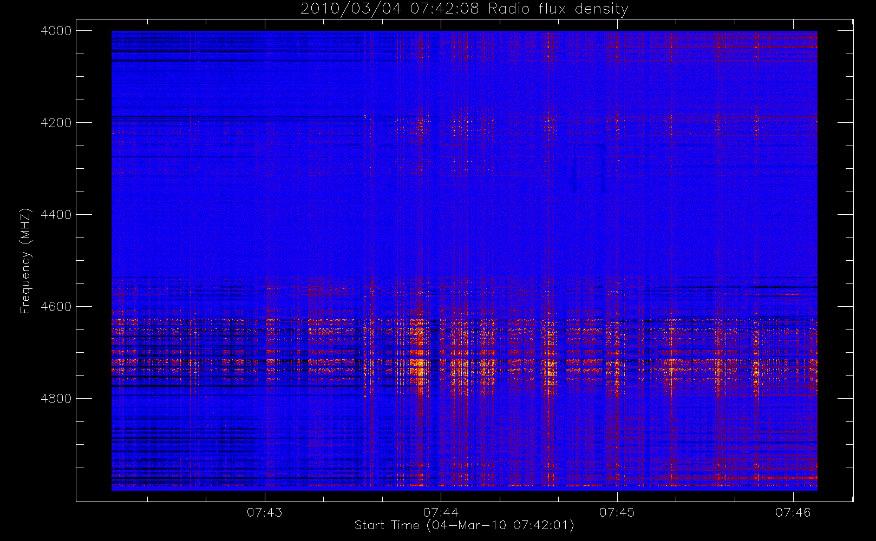Click the 'Start Time (04-Mar-10 07:42:01)' axis title
This screenshot has width=876, height=541.
point(465,525)
